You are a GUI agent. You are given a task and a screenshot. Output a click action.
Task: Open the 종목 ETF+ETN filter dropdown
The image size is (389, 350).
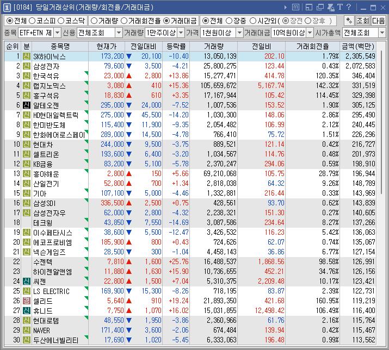click(x=57, y=33)
